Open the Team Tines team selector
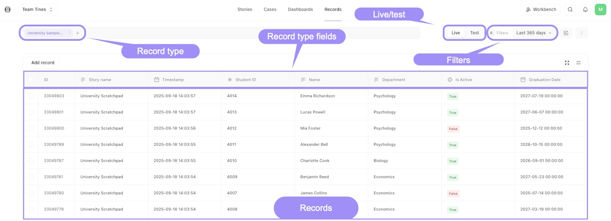Screen dimensions: 611x221 [x=38, y=9]
